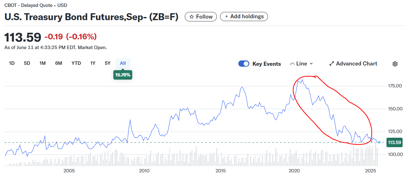Click the 175.00 label on the price axis
The image size is (408, 180).
tap(395, 86)
